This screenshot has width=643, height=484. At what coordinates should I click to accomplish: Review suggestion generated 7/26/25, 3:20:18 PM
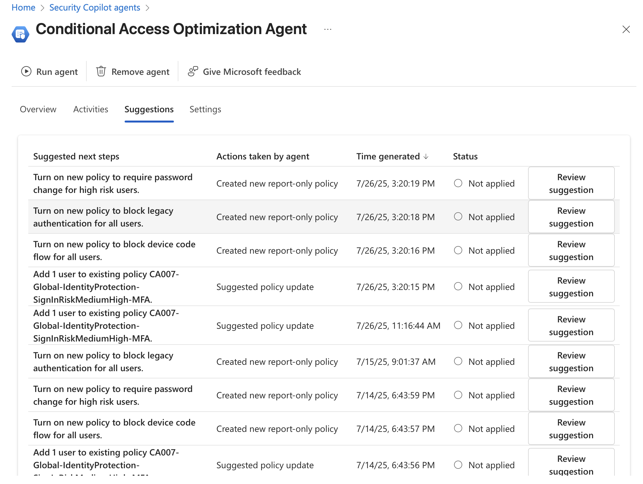[x=571, y=217]
